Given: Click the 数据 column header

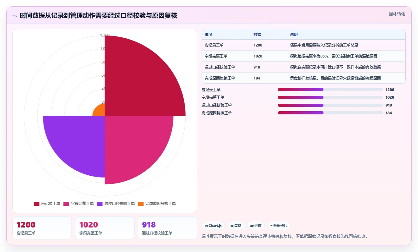Looking at the screenshot, I should click(257, 35).
